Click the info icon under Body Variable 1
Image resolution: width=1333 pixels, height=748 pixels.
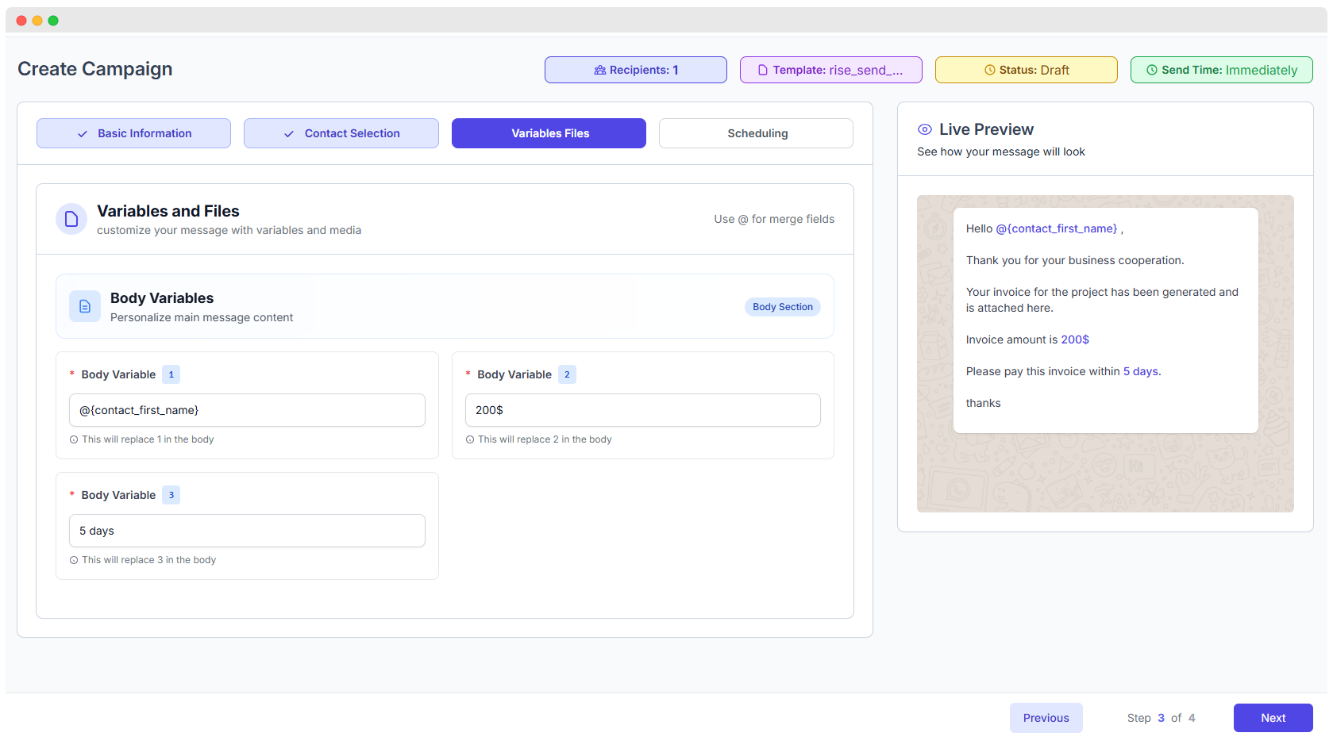(74, 439)
